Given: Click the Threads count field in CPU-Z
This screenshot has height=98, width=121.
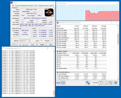Looking at the screenshot, I should tap(52, 41).
